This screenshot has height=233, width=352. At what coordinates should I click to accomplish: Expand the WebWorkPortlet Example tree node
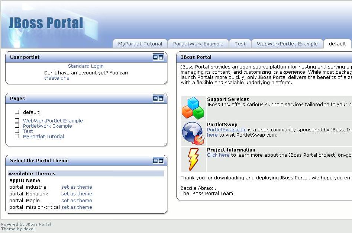pos(17,121)
